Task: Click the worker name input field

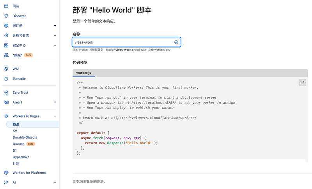Action: click(x=126, y=42)
